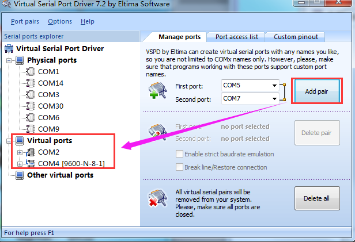Viewport: 355px width, 242px height.
Task: Click the COM30 port connector icon
Action: click(31, 106)
